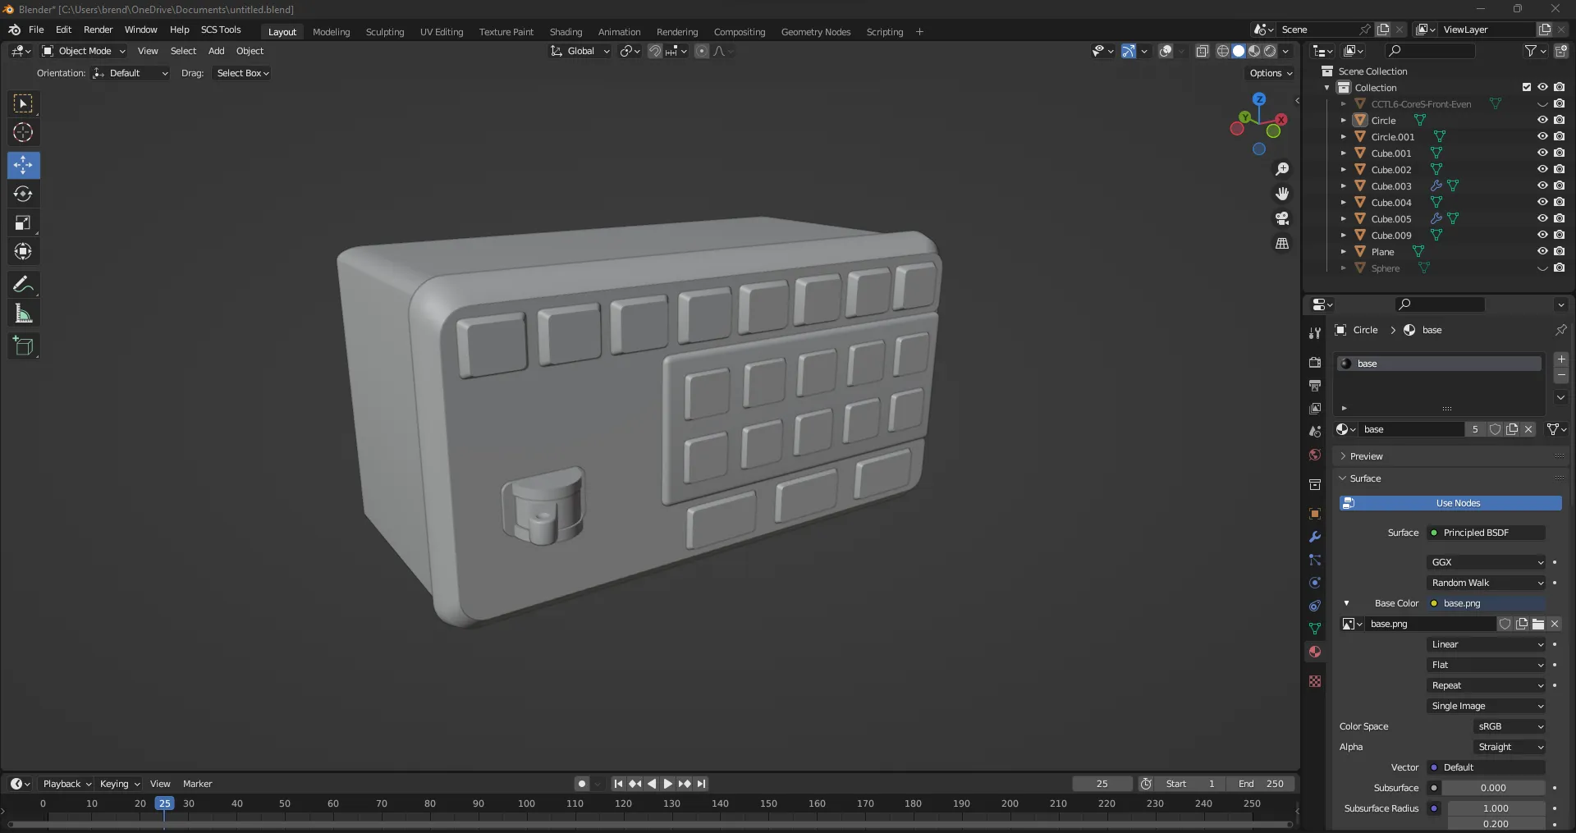Uncheck the Collection exclude checkbox
This screenshot has width=1576, height=833.
click(1526, 87)
